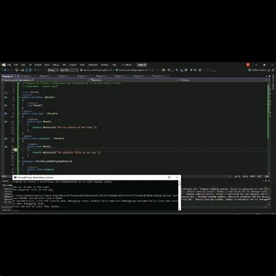Open the project navigation dropdown

(x=45, y=80)
